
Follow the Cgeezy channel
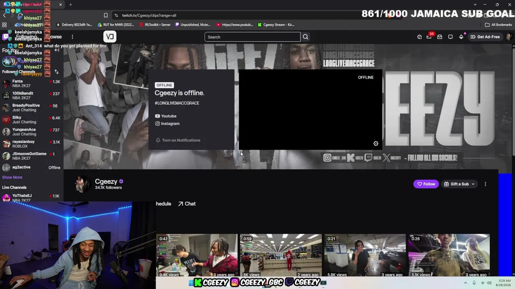(426, 184)
